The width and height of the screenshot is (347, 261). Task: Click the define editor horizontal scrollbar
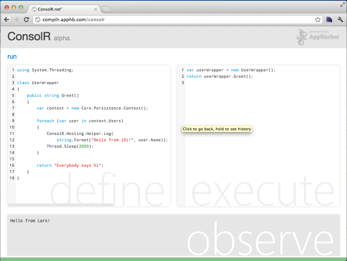click(x=61, y=205)
